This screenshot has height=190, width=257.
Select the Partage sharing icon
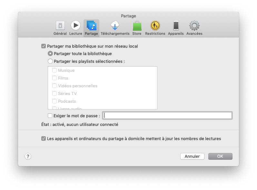pos(92,25)
